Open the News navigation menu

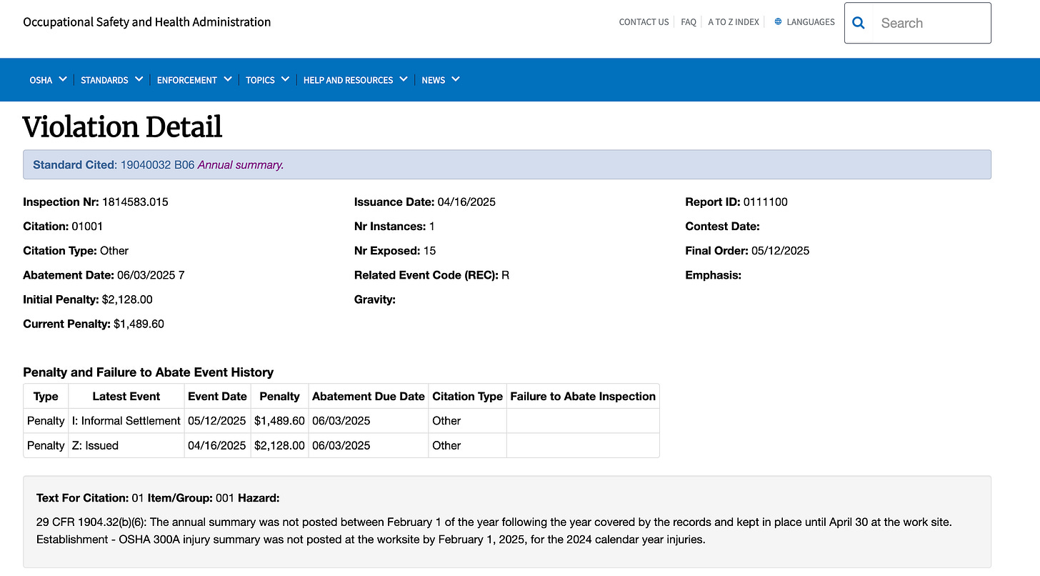pyautogui.click(x=434, y=80)
